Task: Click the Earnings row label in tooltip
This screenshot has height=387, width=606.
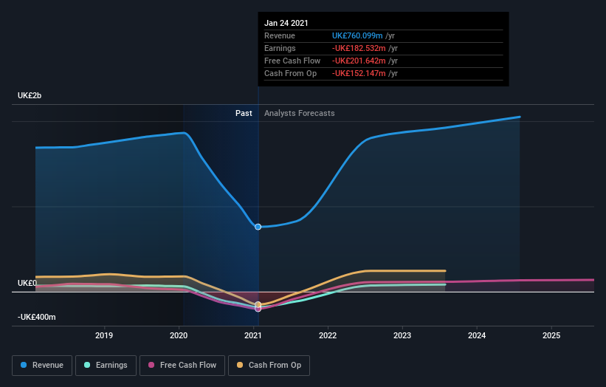Action: [280, 48]
